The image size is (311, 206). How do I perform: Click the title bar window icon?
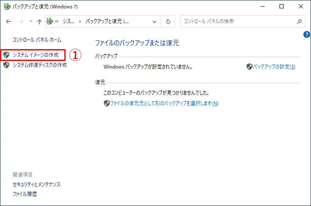tap(7, 7)
